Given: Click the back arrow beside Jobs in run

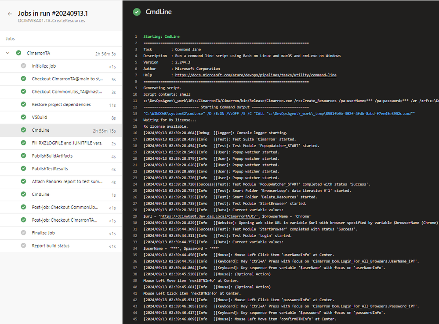Looking at the screenshot, I should click(10, 14).
